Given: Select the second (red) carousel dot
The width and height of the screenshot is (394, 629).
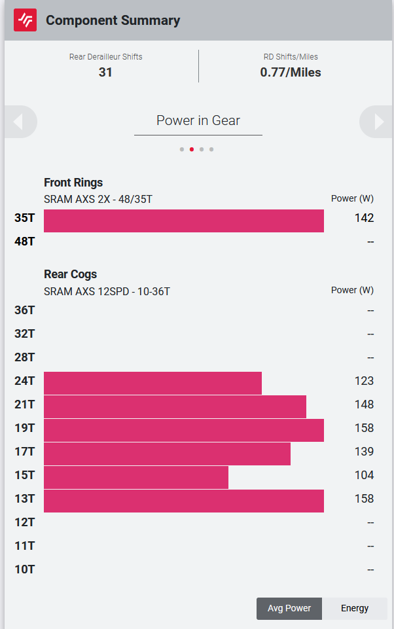Looking at the screenshot, I should pos(192,149).
